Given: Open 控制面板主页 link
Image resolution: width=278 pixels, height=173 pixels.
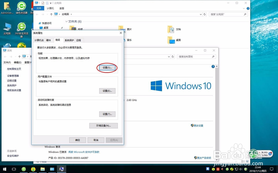Looking at the screenshot, I should [x=14, y=69].
